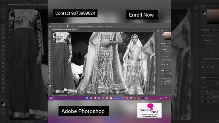Choose New selection mode in options bar

pyautogui.click(x=60, y=27)
